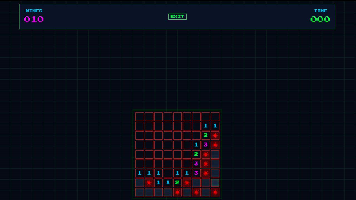
Task: Click the TIME counter showing 000
Action: point(320,19)
